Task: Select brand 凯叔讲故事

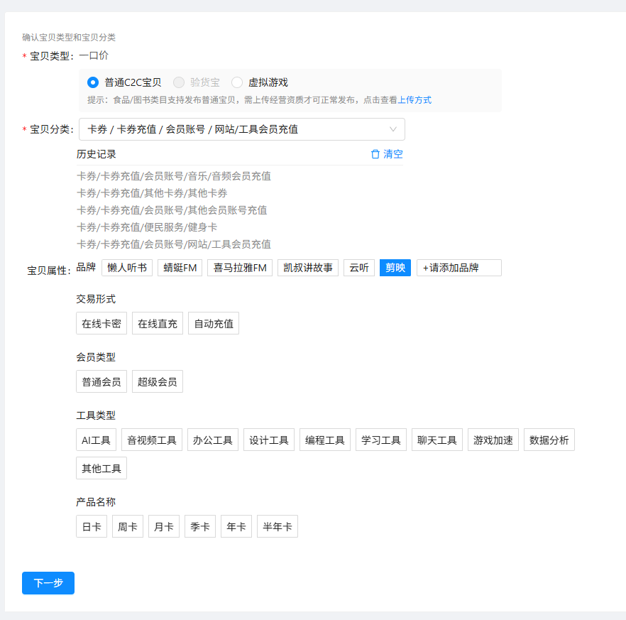Action: click(308, 268)
